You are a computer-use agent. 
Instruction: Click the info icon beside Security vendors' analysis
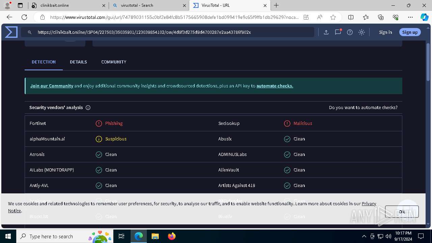(88, 107)
